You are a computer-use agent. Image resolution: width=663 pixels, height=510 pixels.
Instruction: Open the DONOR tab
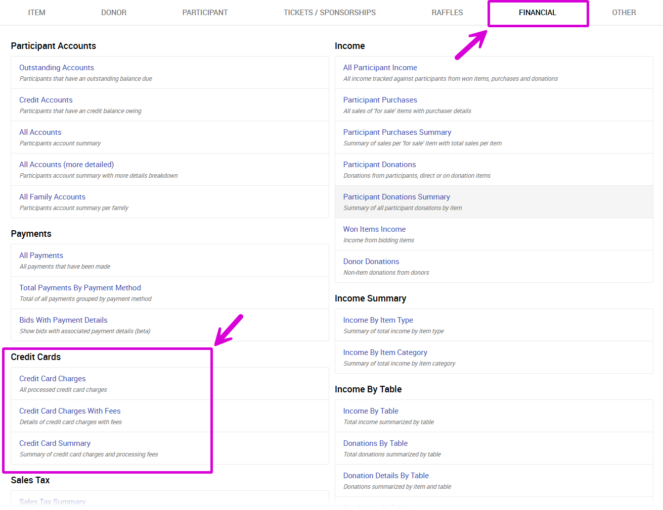pos(114,13)
